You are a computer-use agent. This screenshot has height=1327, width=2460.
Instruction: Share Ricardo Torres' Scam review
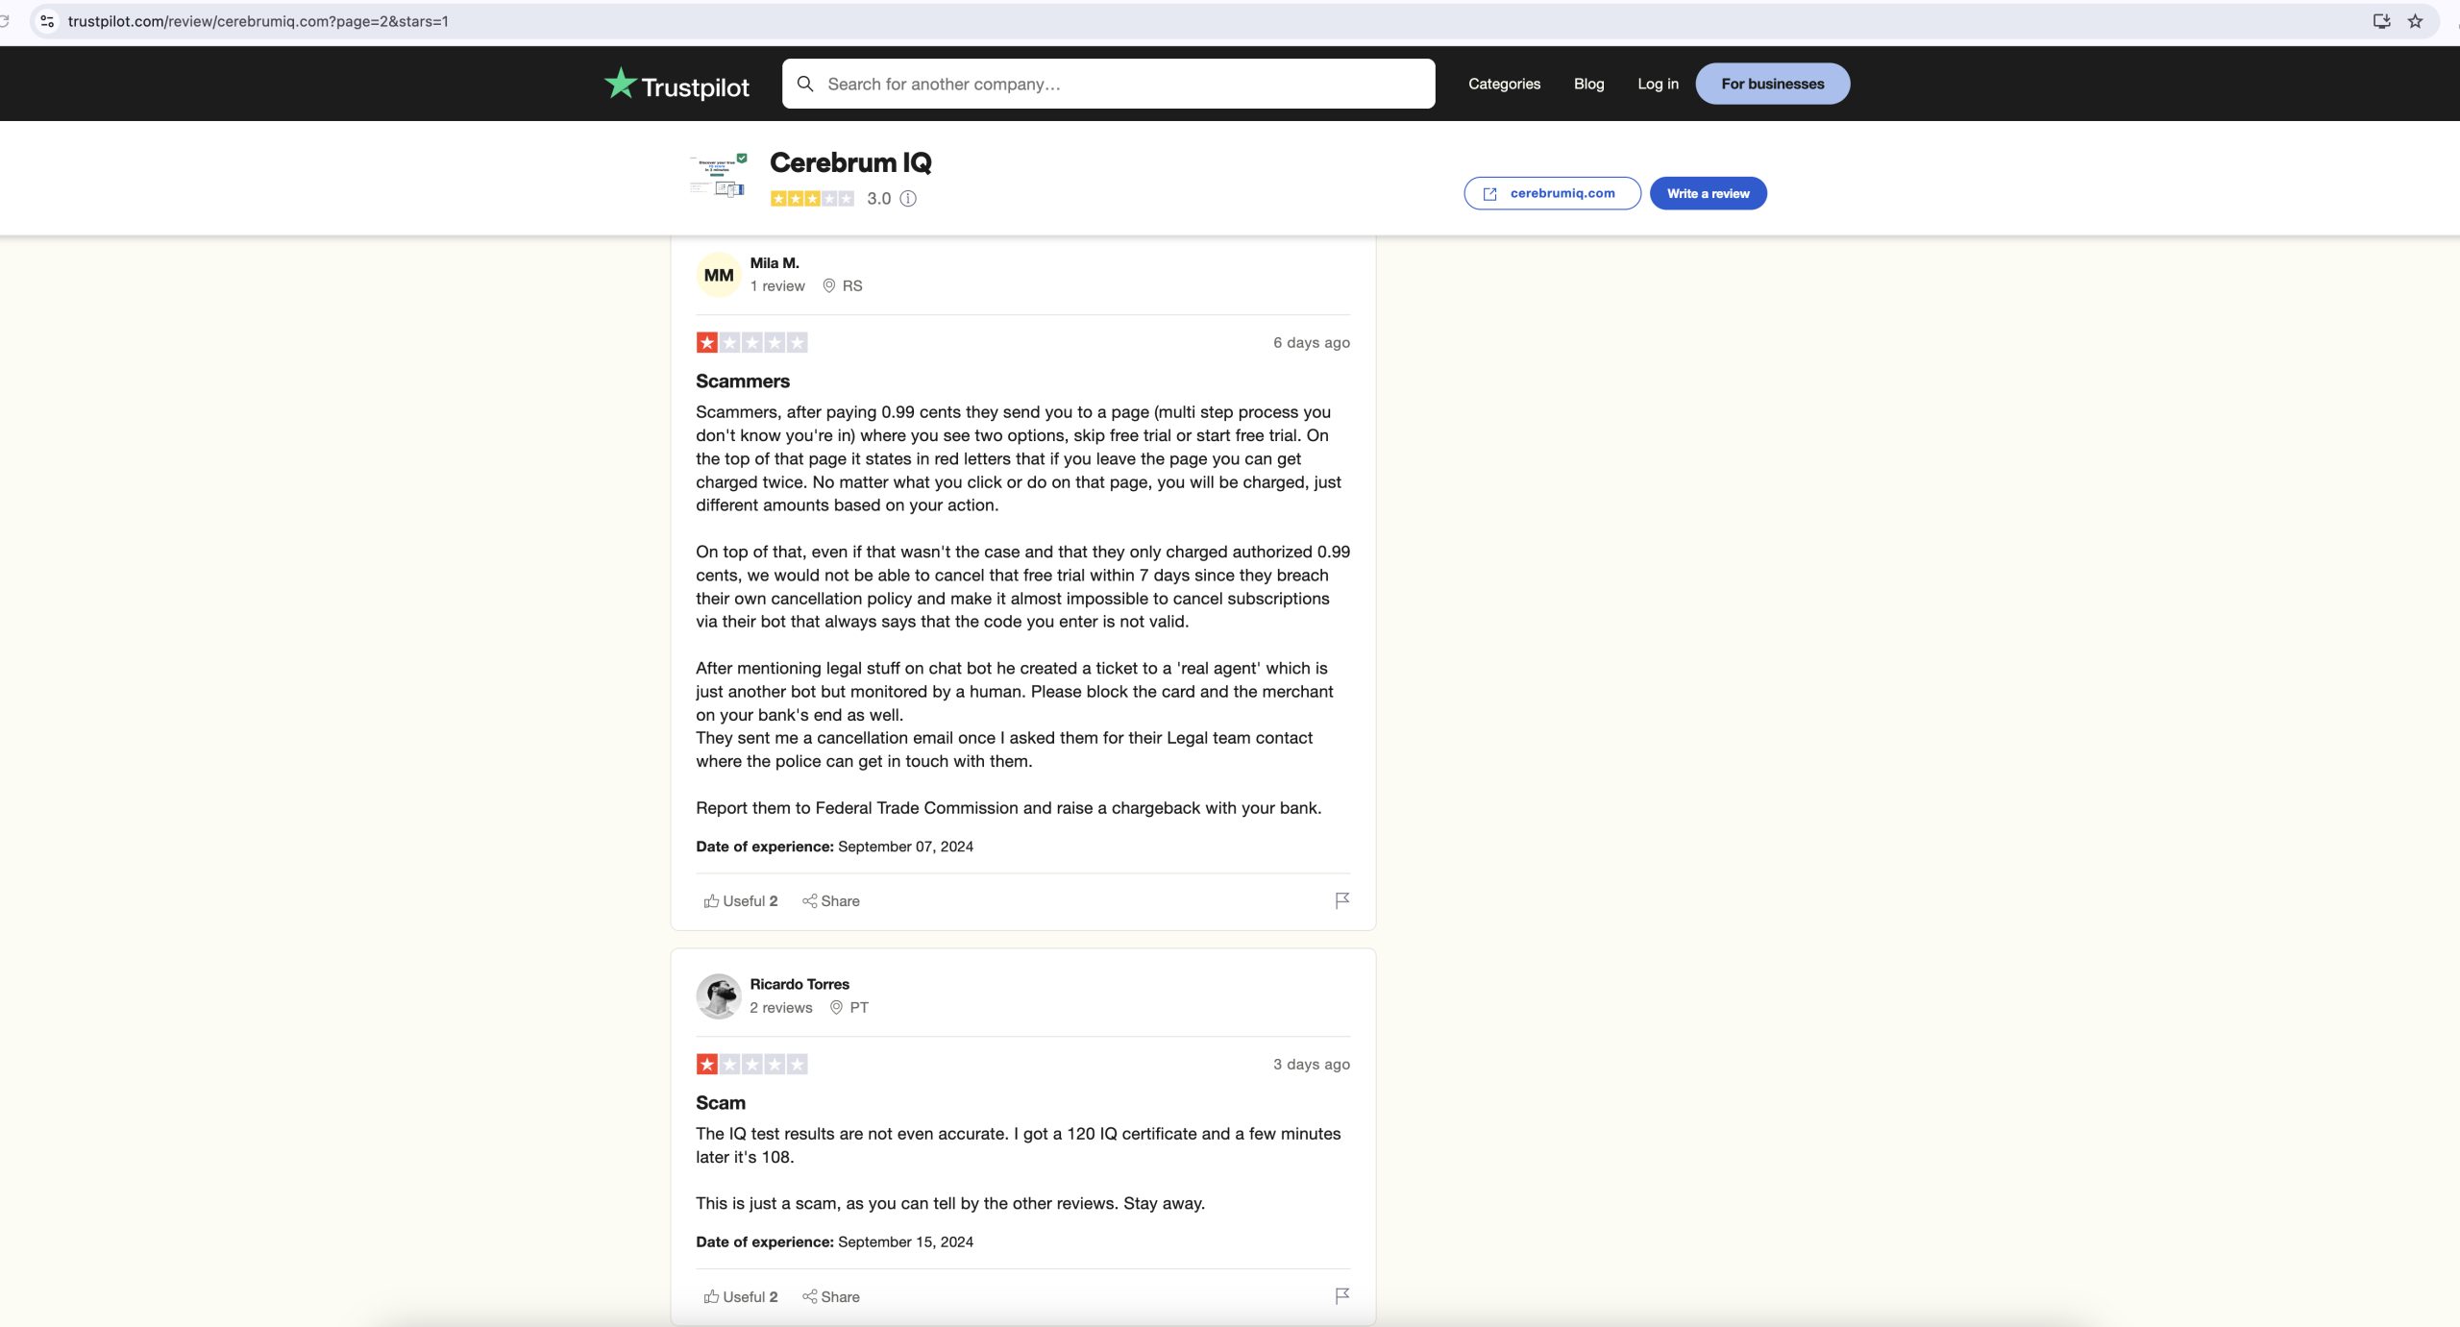point(830,1297)
